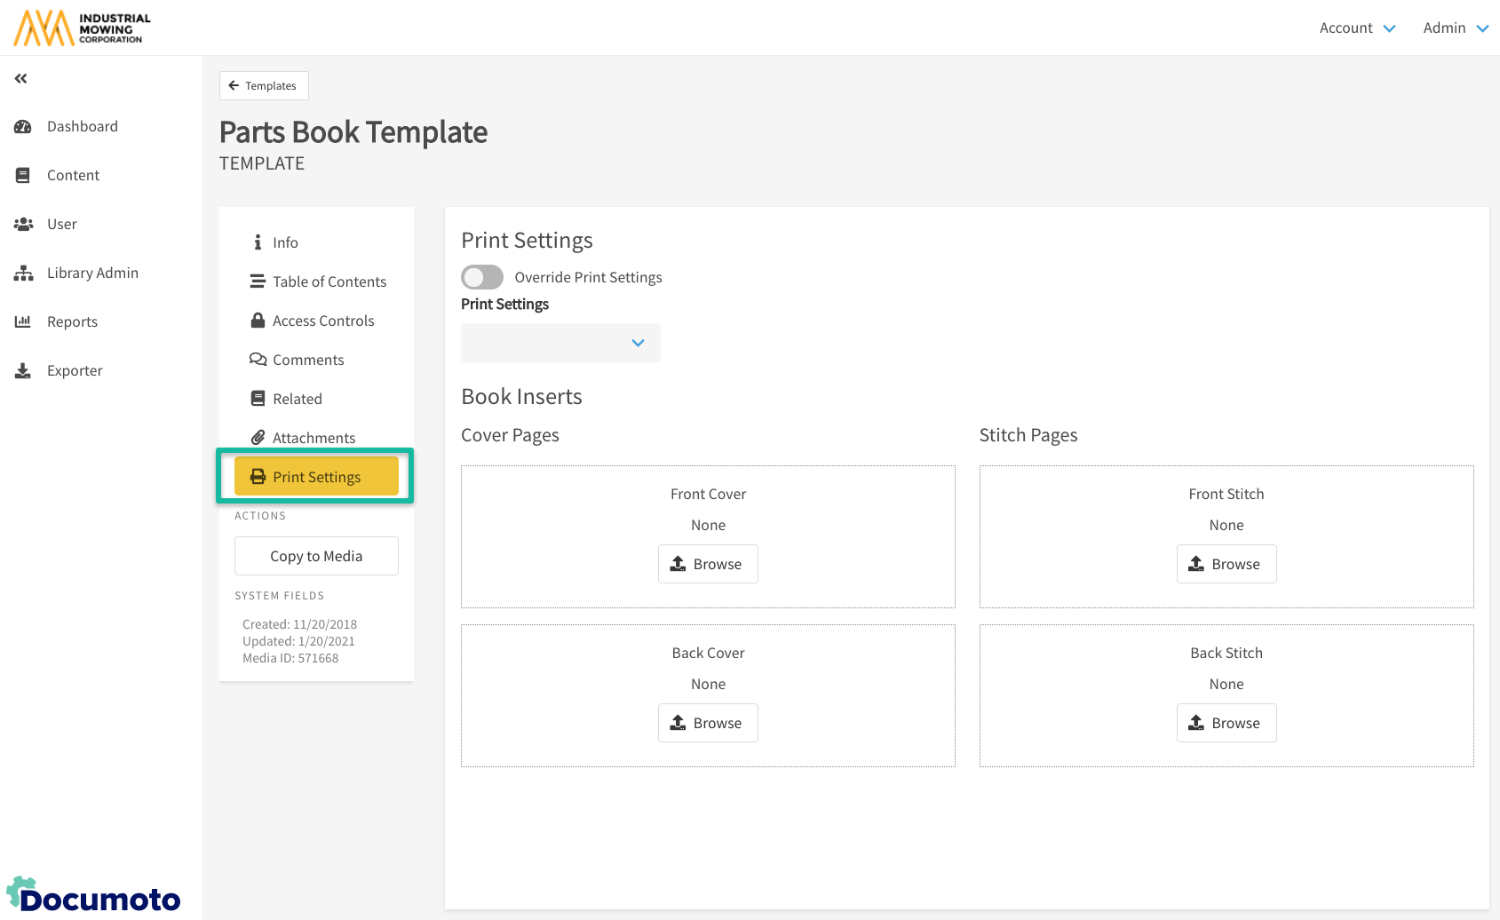Click the Access Controls lock icon
This screenshot has width=1500, height=920.
click(x=258, y=321)
